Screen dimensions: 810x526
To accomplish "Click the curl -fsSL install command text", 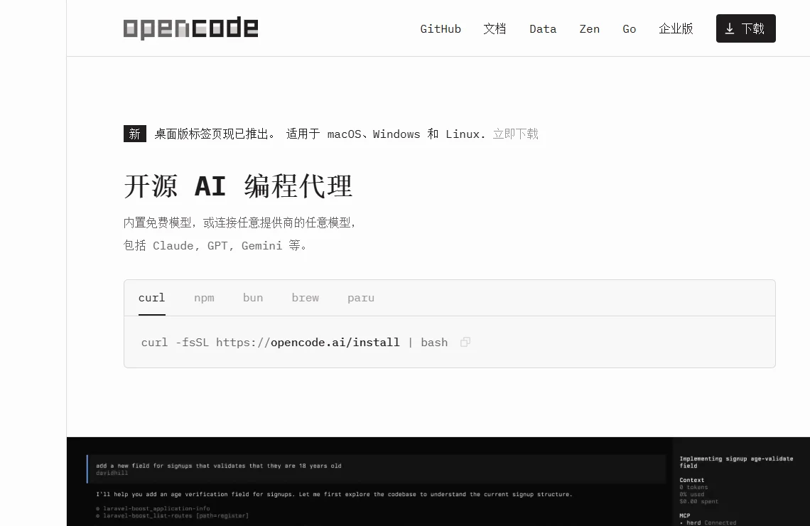I will tap(294, 343).
